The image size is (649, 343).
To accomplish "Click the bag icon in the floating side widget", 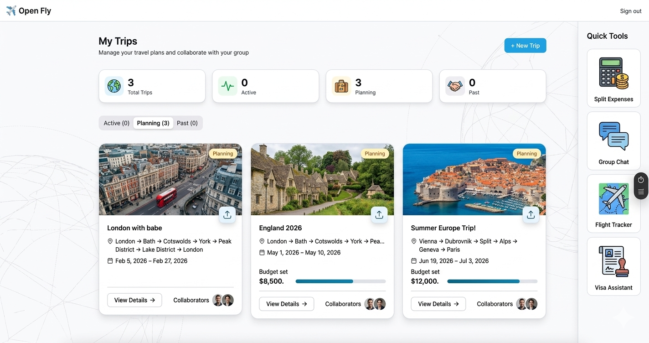I will [641, 179].
